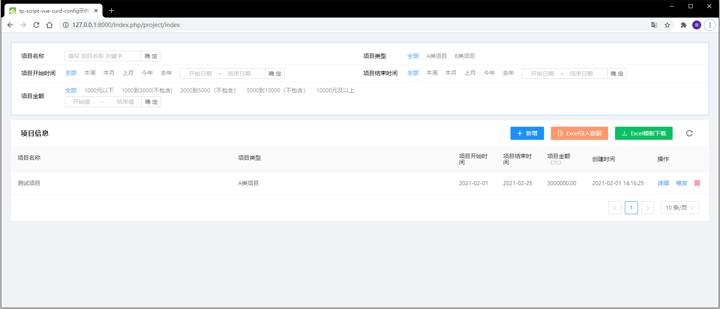Open browser extensions puzzle icon
This screenshot has width=720, height=309.
[x=684, y=25]
